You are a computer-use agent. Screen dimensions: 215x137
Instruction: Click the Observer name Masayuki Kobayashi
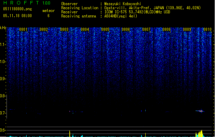tap(123, 4)
